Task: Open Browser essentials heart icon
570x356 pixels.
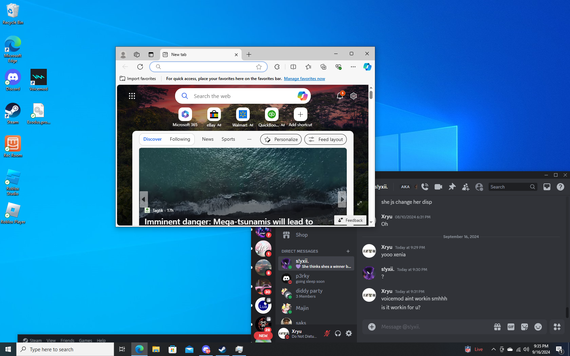Action: (338, 67)
